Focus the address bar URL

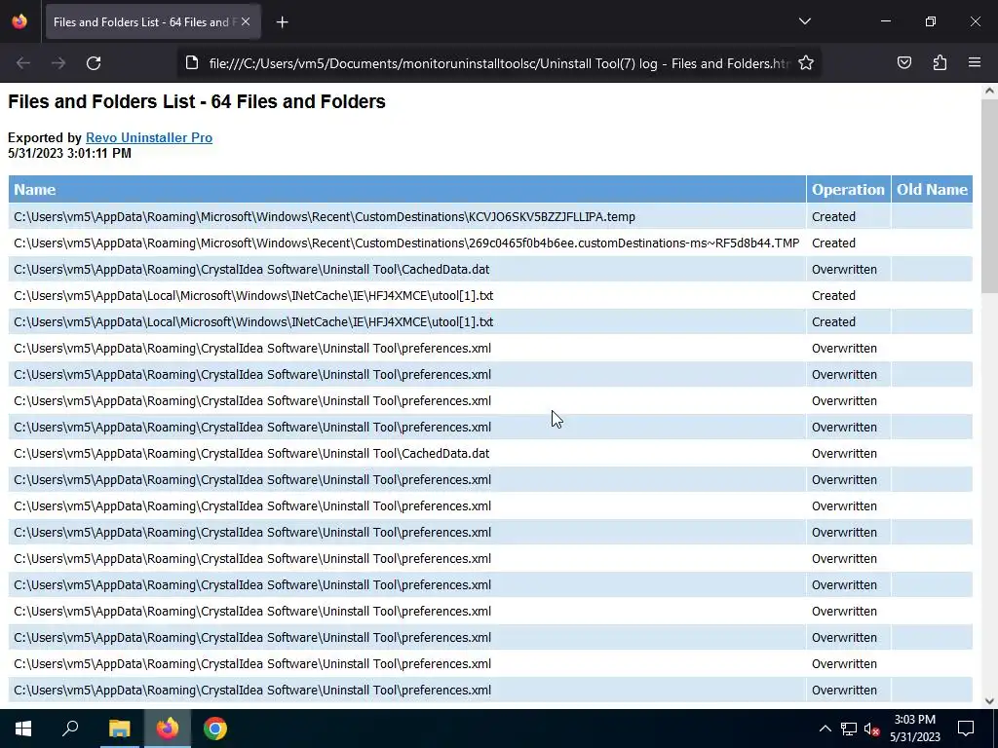[x=498, y=63]
